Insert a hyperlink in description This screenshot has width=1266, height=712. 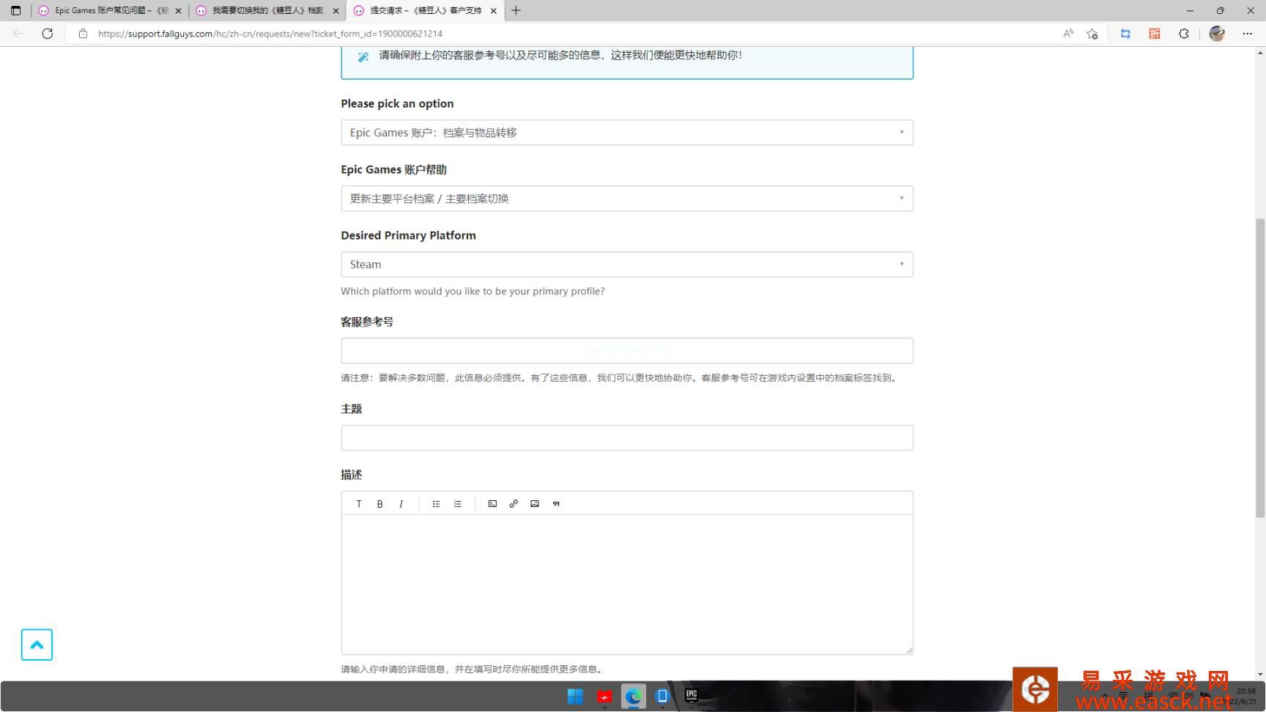tap(514, 504)
